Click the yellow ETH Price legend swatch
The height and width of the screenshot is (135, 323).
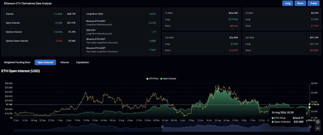click(x=147, y=78)
